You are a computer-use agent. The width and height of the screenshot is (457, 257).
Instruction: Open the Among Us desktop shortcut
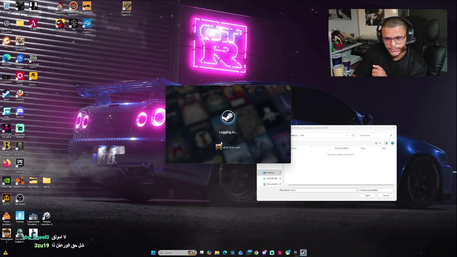pyautogui.click(x=60, y=25)
